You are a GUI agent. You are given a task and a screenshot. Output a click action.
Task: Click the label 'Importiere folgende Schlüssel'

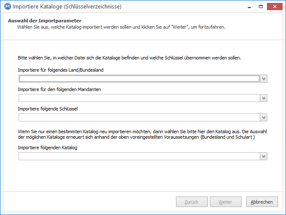pyautogui.click(x=48, y=109)
